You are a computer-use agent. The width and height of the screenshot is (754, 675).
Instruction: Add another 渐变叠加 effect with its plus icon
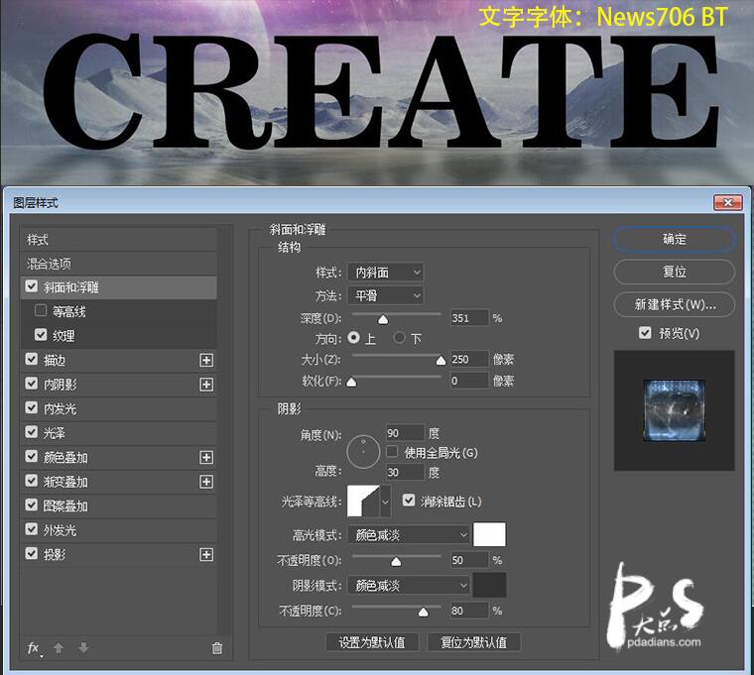[x=206, y=482]
